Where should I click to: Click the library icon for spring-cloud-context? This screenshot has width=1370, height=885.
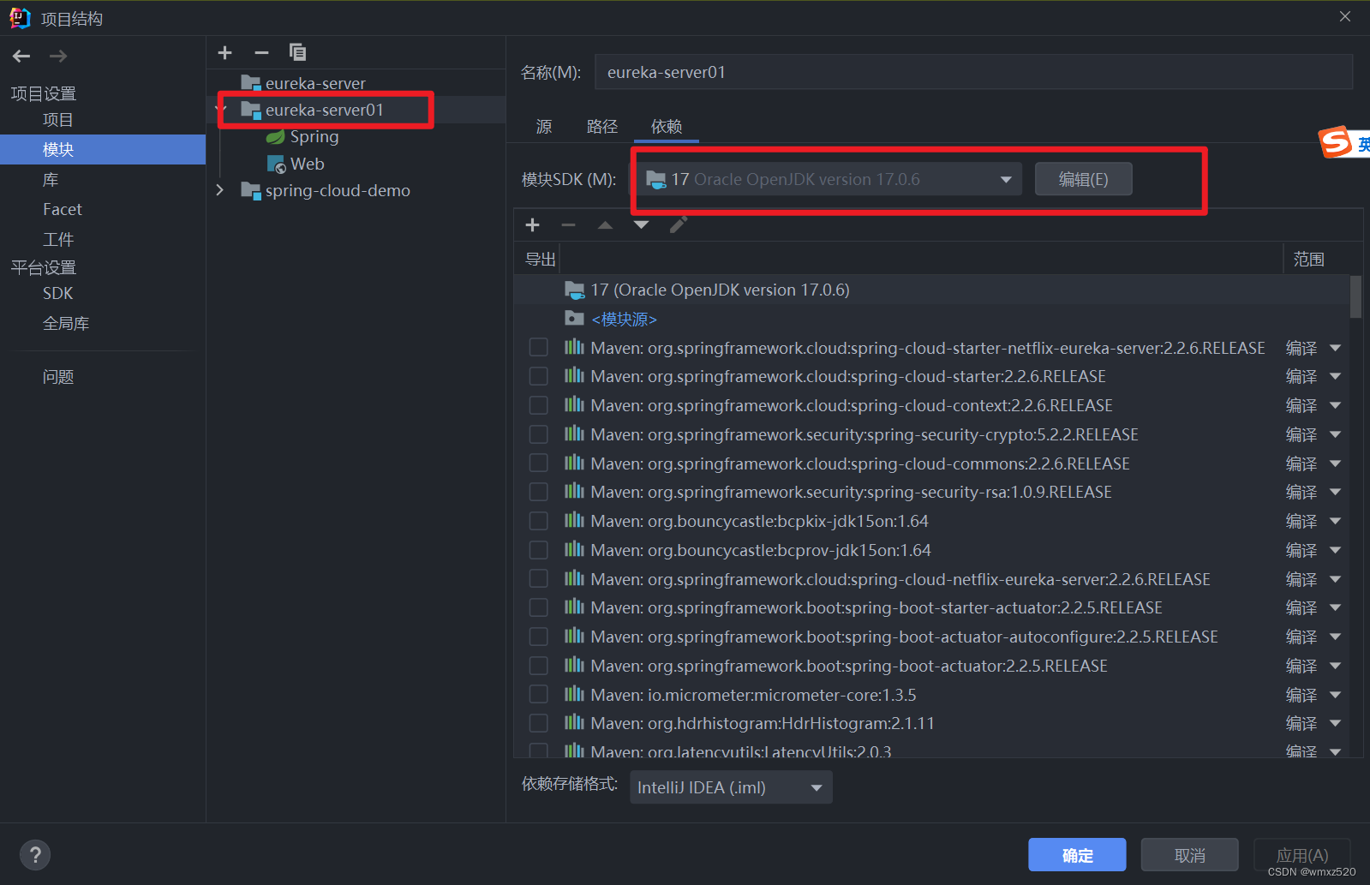click(574, 405)
